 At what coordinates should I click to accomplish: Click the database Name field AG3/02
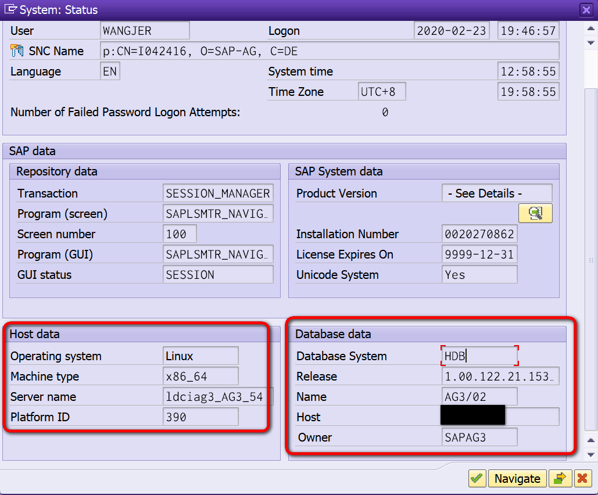point(479,397)
